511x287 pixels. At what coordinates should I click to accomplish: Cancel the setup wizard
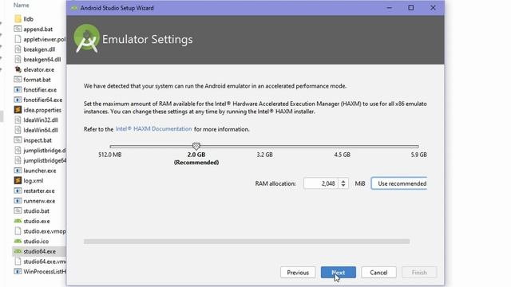click(x=378, y=273)
